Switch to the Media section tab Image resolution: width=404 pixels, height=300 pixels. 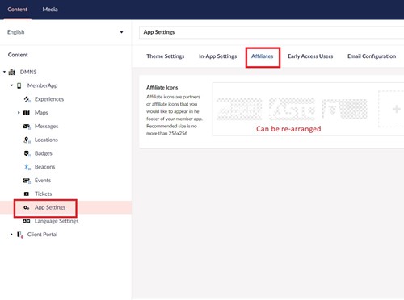tap(50, 10)
